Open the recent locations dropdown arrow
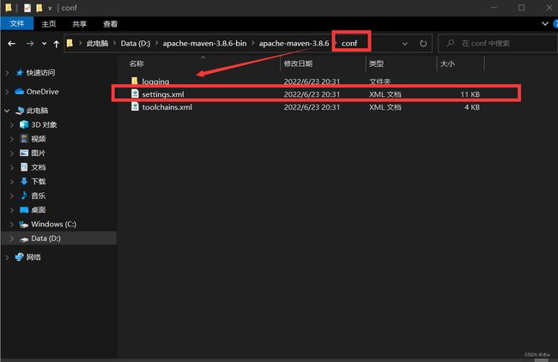558x362 pixels. [44, 44]
